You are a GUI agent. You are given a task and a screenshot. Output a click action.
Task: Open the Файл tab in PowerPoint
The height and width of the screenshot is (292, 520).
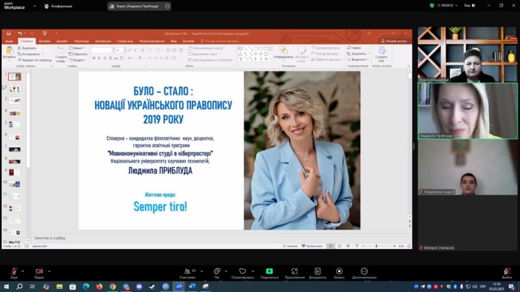coord(9,41)
